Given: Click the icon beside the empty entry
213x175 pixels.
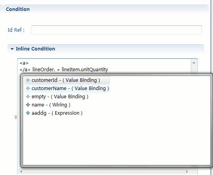Looking at the screenshot, I should point(28,97).
